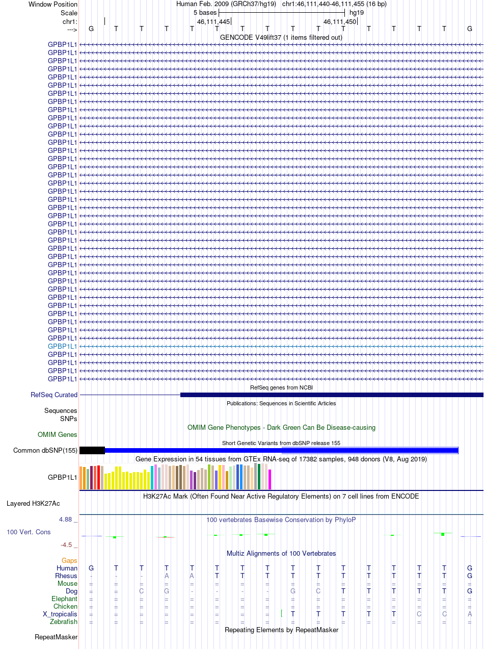484x649 pixels.
Task: Click the light-blue GPBP1L1 transcript label
Action: pos(63,346)
